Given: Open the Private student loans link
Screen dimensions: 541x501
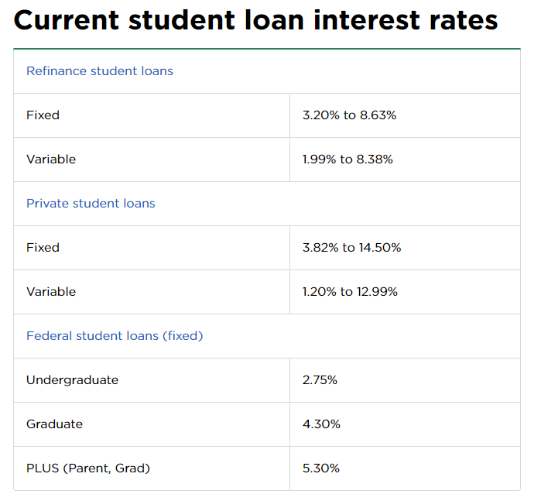Looking at the screenshot, I should click(x=91, y=204).
